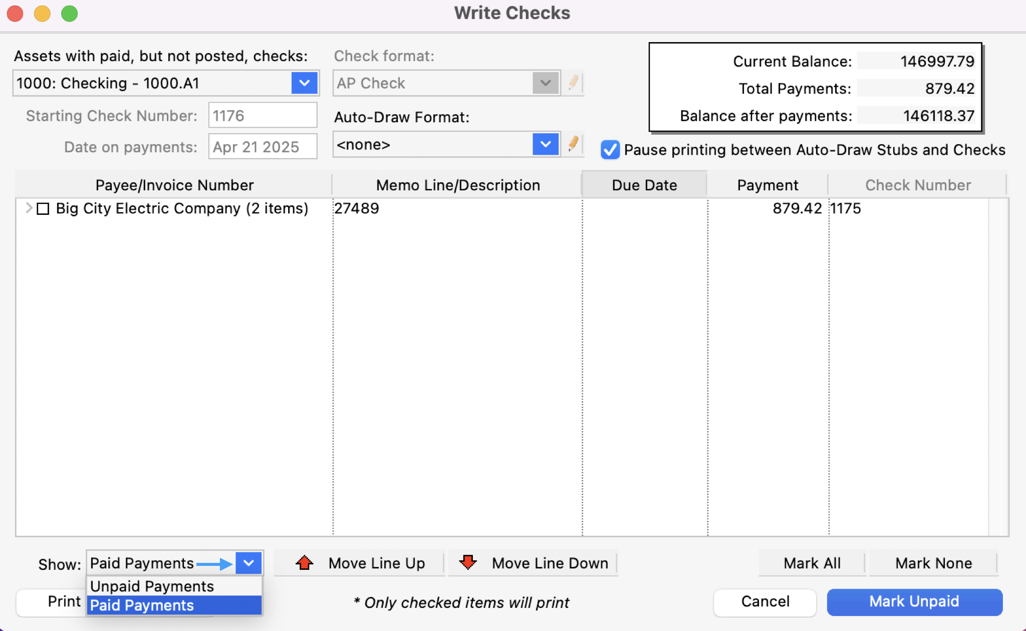Click the Mark None button
The width and height of the screenshot is (1026, 631).
pyautogui.click(x=933, y=563)
